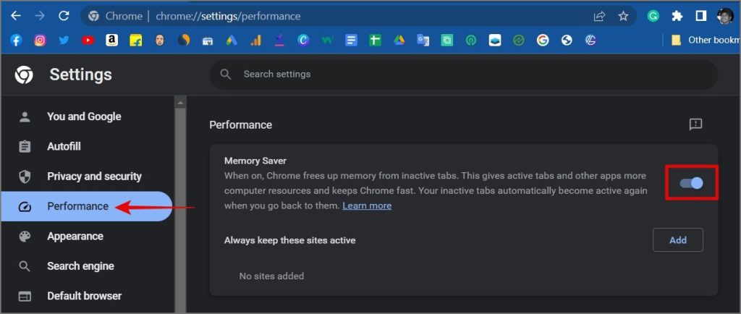Turn off the Memory Saver toggle

pos(692,183)
